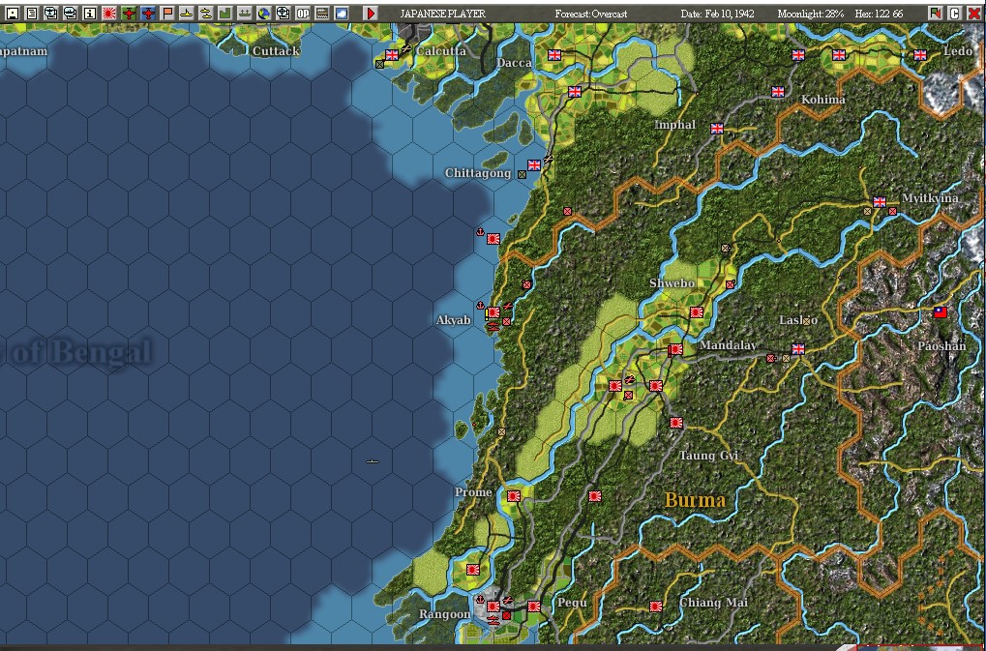
Task: Click the green land base icon
Action: (x=225, y=13)
